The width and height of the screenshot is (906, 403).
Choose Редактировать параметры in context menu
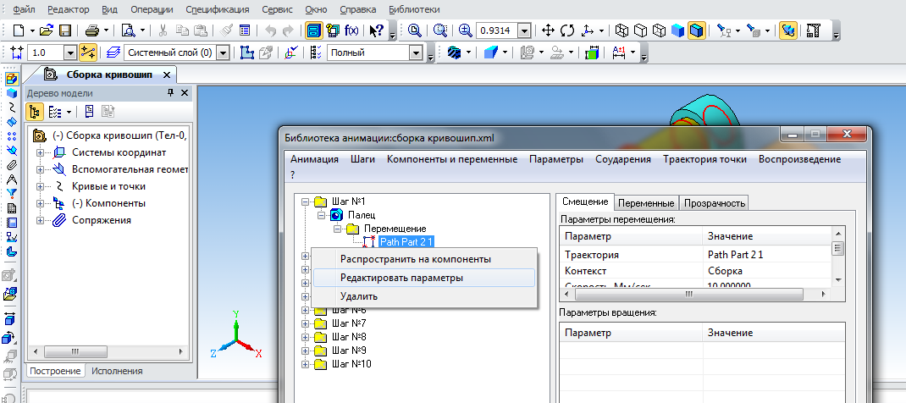(x=401, y=278)
